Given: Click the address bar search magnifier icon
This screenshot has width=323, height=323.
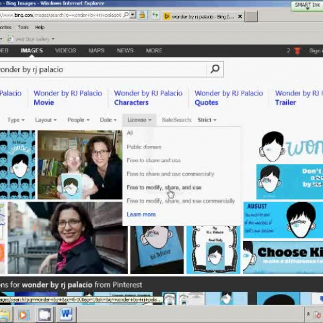Looking at the screenshot, I should (127, 15).
